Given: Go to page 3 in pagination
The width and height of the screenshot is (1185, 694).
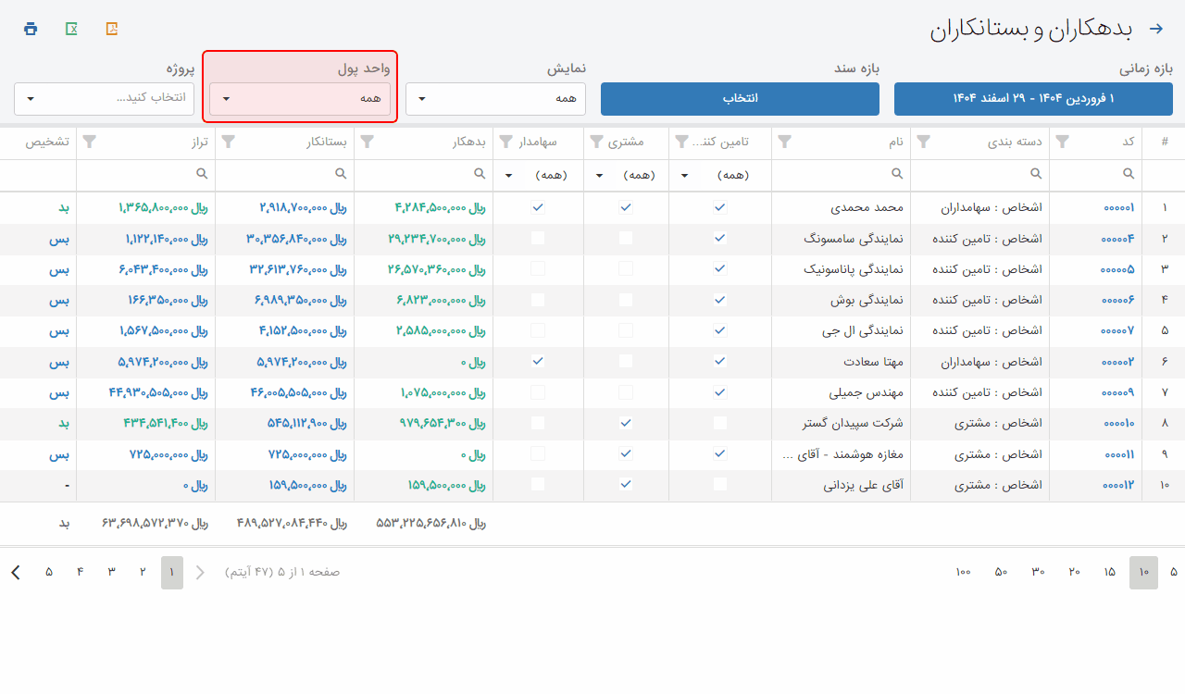Looking at the screenshot, I should (x=111, y=572).
